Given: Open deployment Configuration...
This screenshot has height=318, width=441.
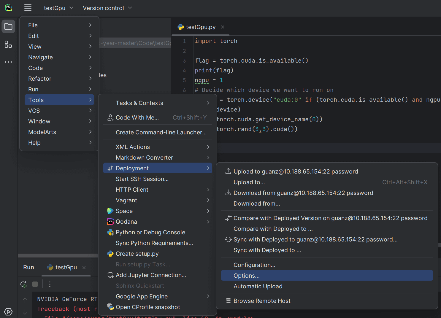Looking at the screenshot, I should (x=327, y=265).
